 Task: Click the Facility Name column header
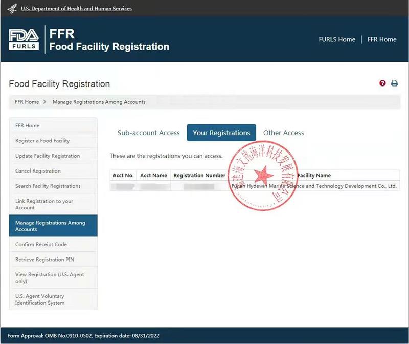click(314, 175)
